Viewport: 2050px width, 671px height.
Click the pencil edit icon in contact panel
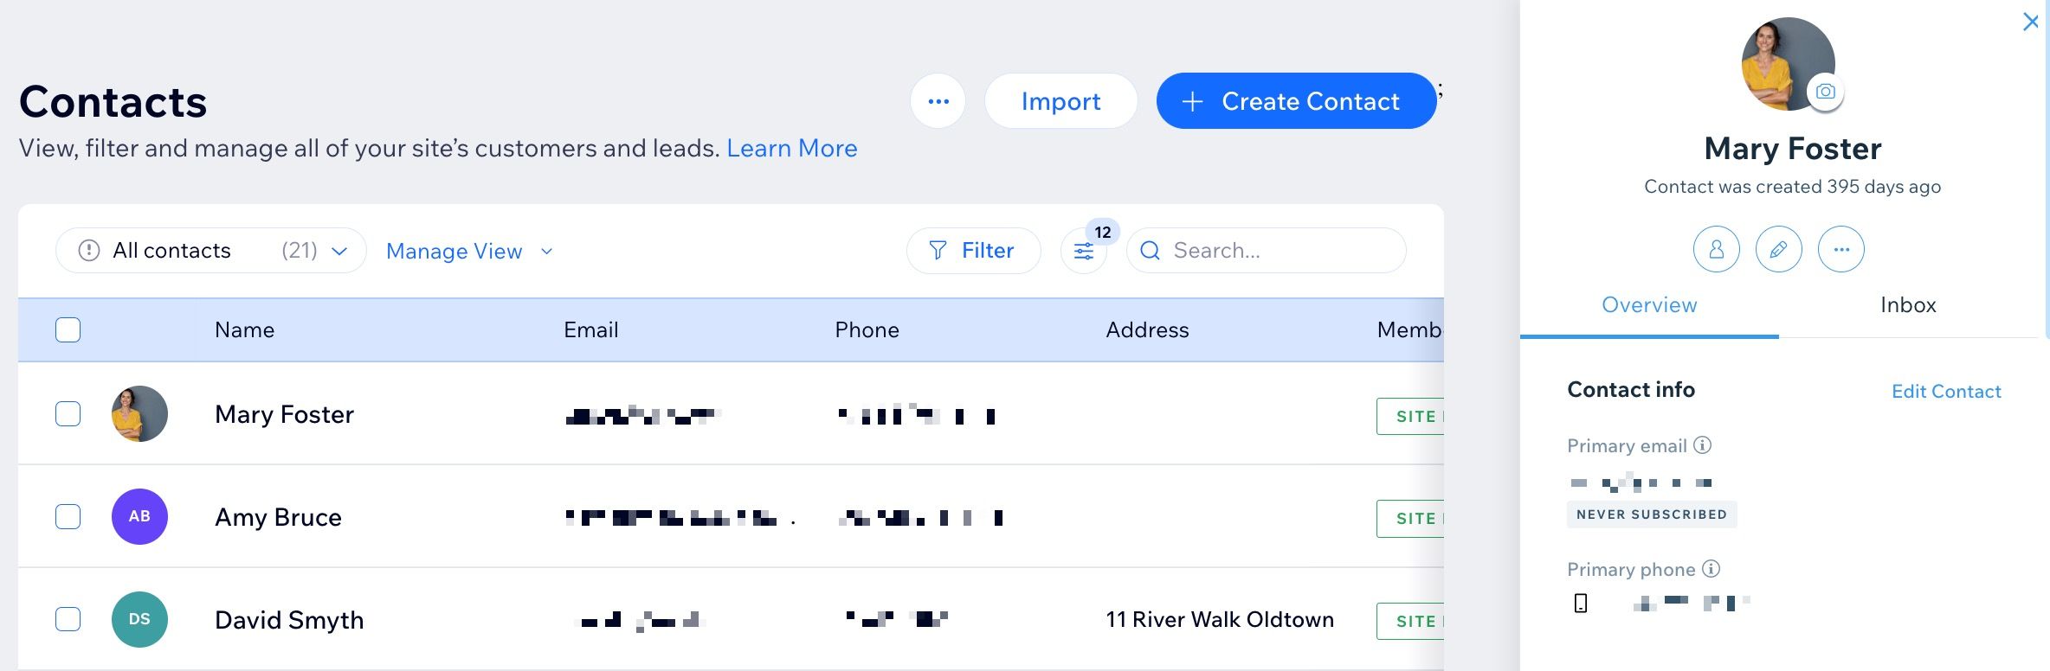tap(1778, 250)
